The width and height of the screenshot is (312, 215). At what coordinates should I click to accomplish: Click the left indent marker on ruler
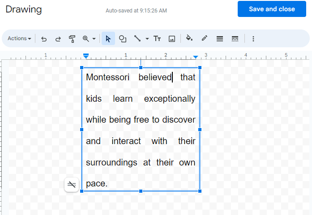tap(86, 56)
